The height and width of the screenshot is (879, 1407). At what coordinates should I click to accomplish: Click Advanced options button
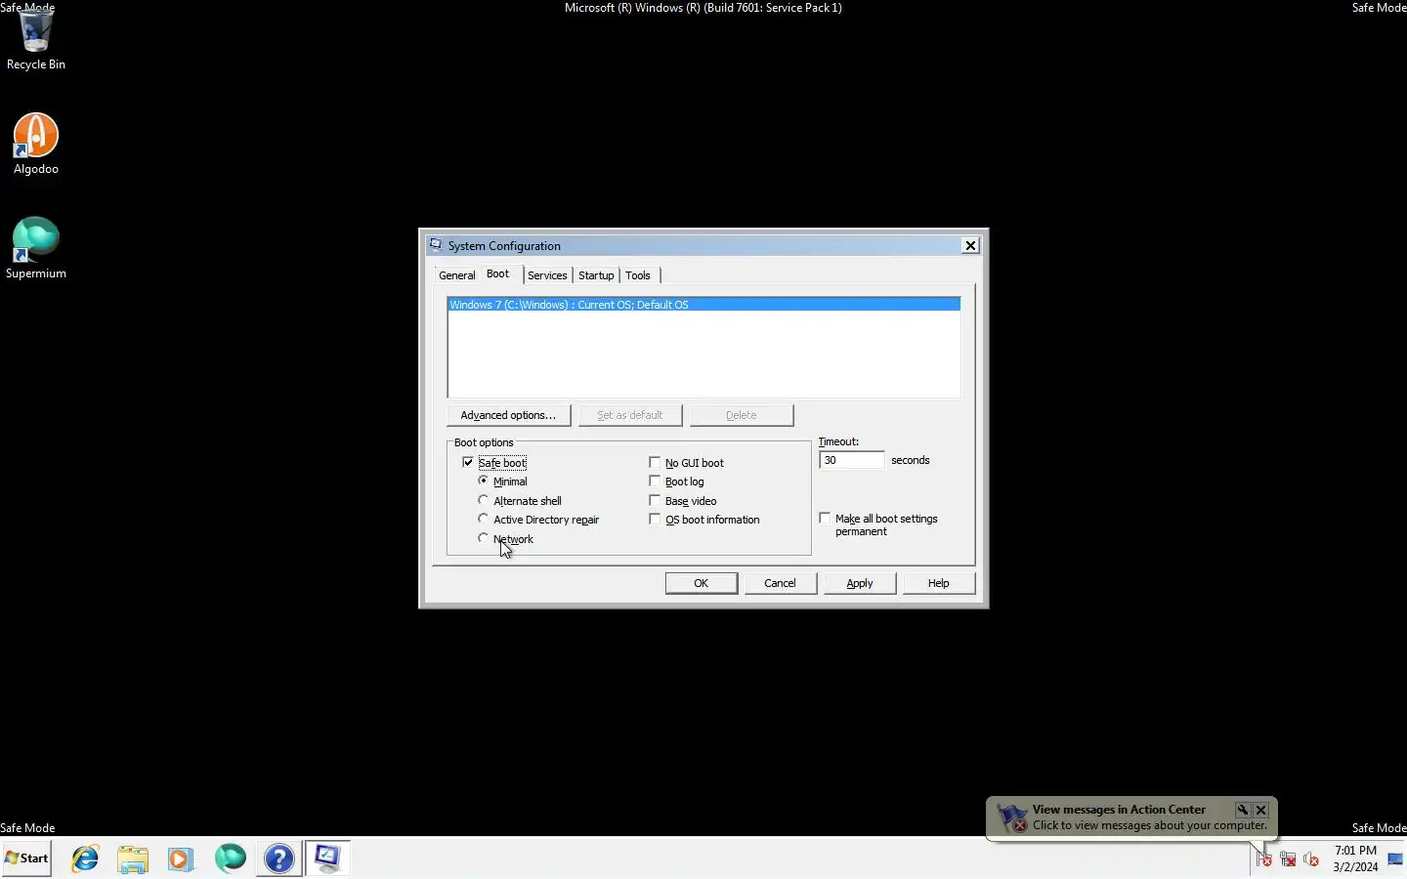(x=508, y=415)
